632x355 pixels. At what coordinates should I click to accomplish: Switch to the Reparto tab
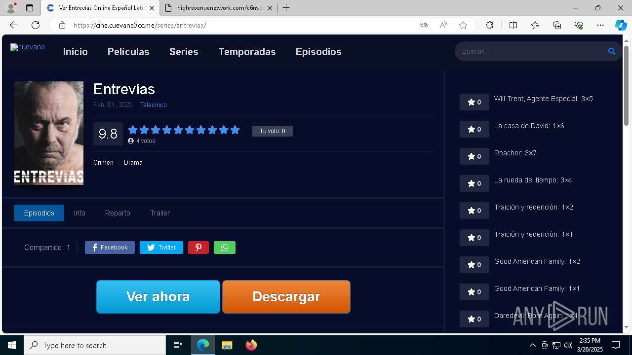click(x=118, y=213)
